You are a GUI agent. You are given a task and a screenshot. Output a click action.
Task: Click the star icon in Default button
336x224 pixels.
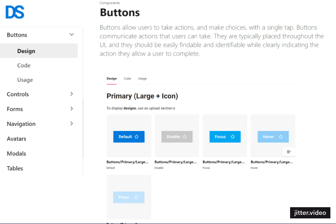coord(137,137)
